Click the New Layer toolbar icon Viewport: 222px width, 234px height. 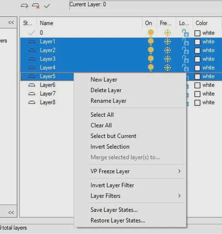[25, 6]
